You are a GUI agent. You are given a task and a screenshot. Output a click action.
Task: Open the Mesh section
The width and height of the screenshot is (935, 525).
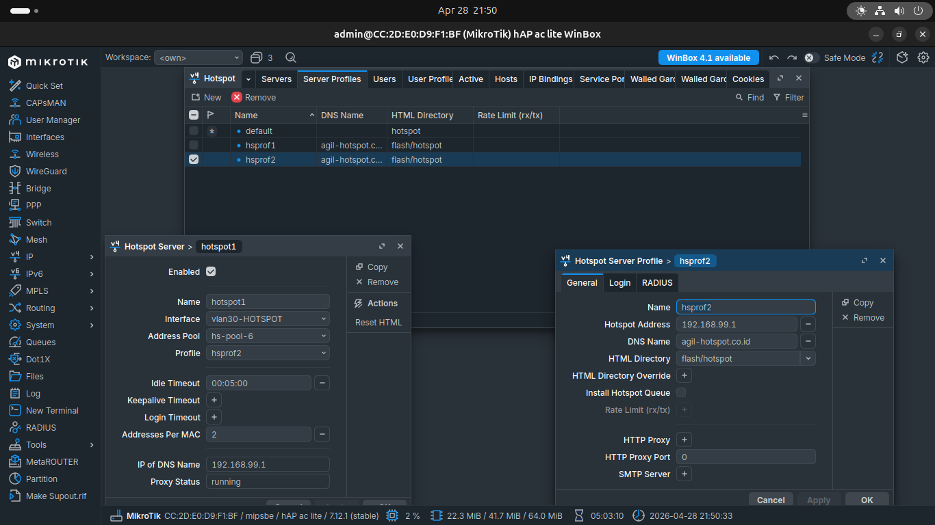pyautogui.click(x=37, y=240)
